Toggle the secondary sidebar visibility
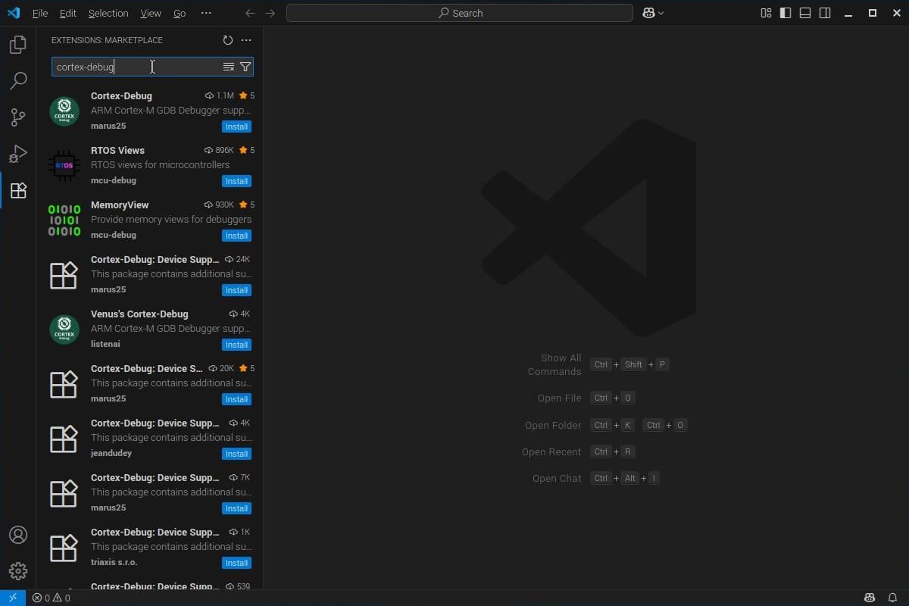 pyautogui.click(x=825, y=13)
